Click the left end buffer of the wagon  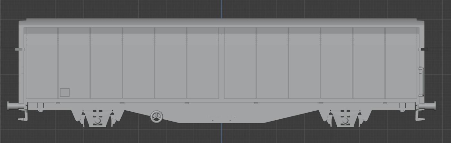coord(15,106)
